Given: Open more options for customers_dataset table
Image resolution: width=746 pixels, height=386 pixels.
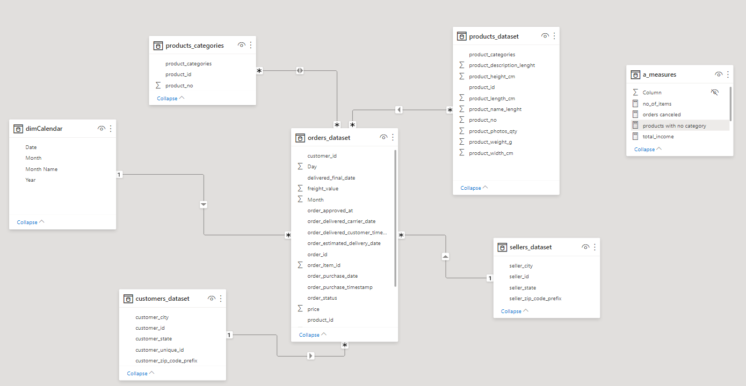Looking at the screenshot, I should 220,299.
